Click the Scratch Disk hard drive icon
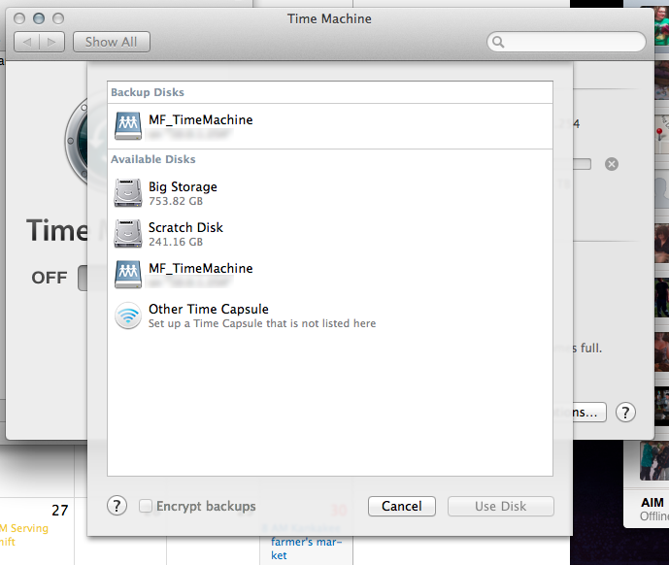This screenshot has width=669, height=565. pos(128,233)
